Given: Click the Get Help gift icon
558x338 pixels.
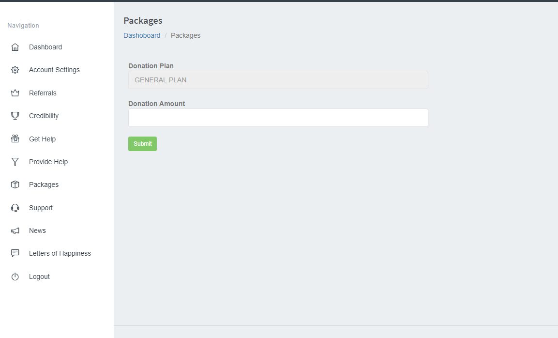Looking at the screenshot, I should 15,139.
